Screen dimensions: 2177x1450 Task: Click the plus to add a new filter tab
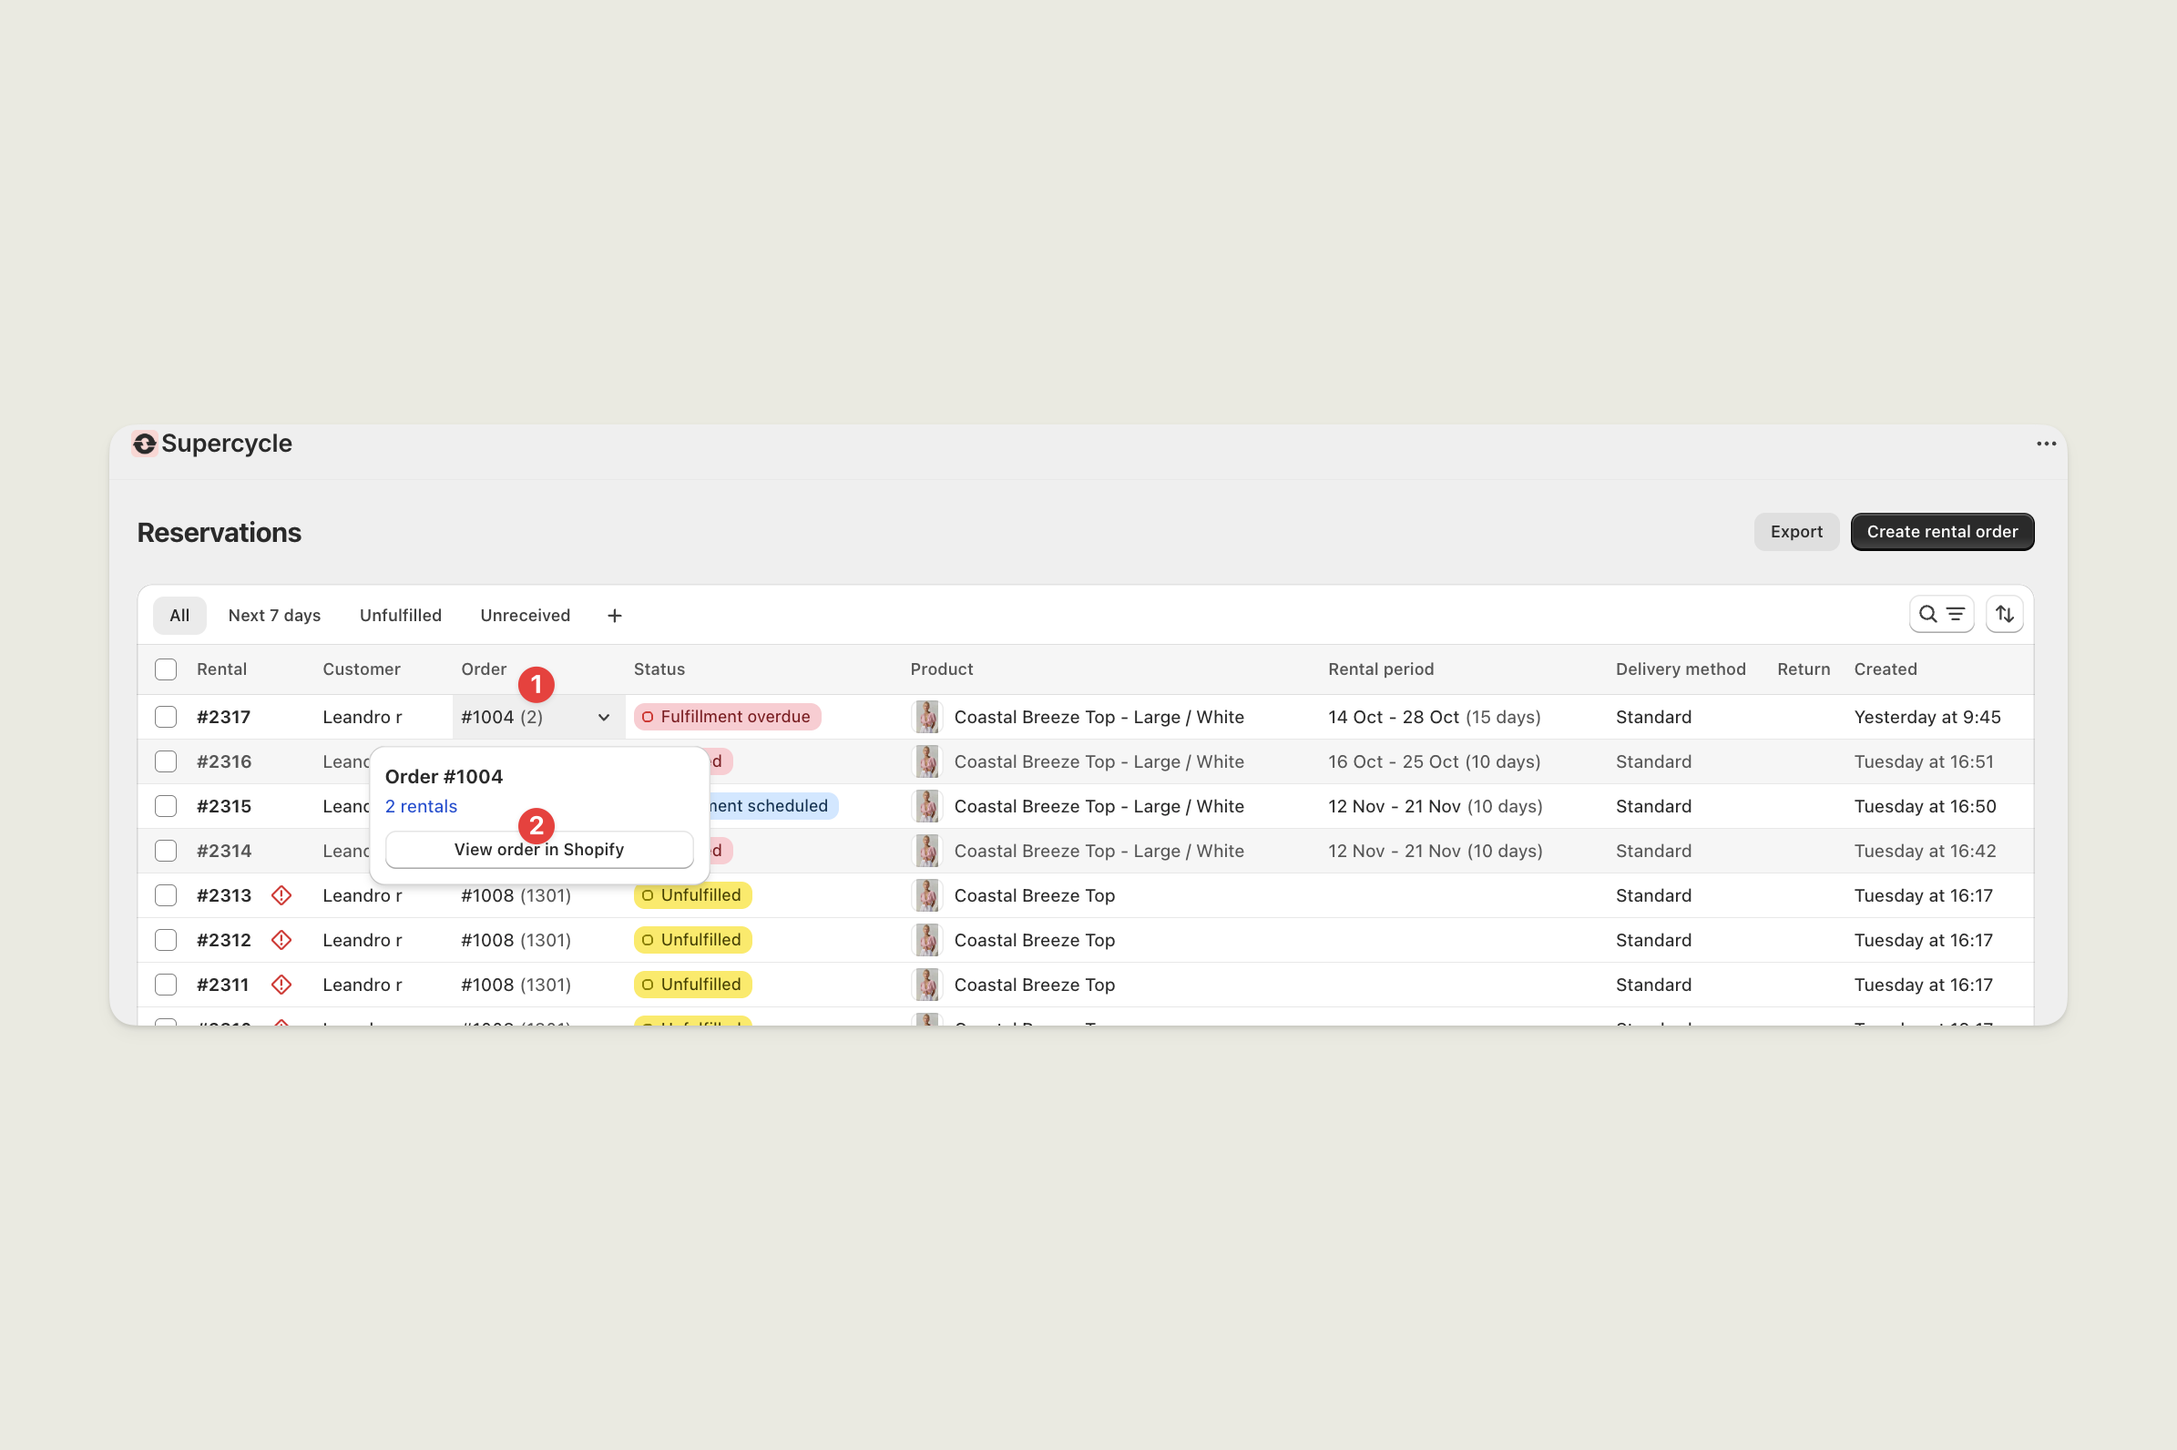coord(614,614)
